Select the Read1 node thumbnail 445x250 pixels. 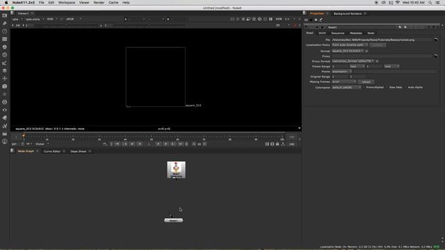point(176,169)
